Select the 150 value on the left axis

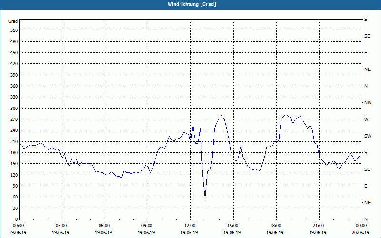coord(14,164)
